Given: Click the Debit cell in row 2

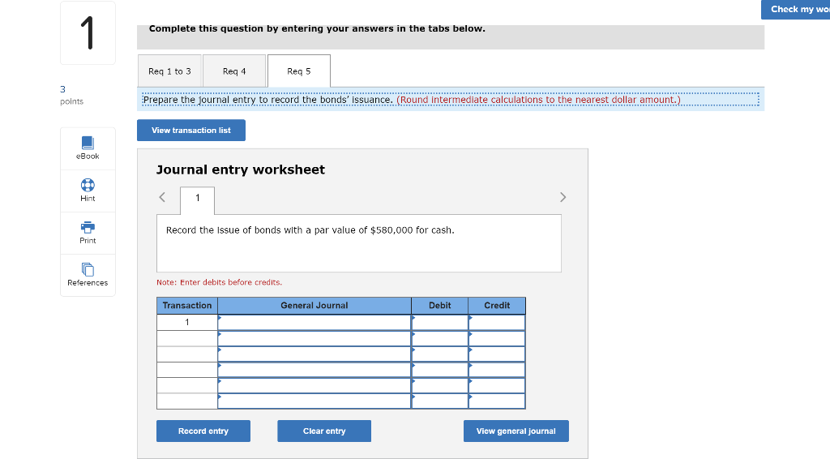Looking at the screenshot, I should click(440, 338).
